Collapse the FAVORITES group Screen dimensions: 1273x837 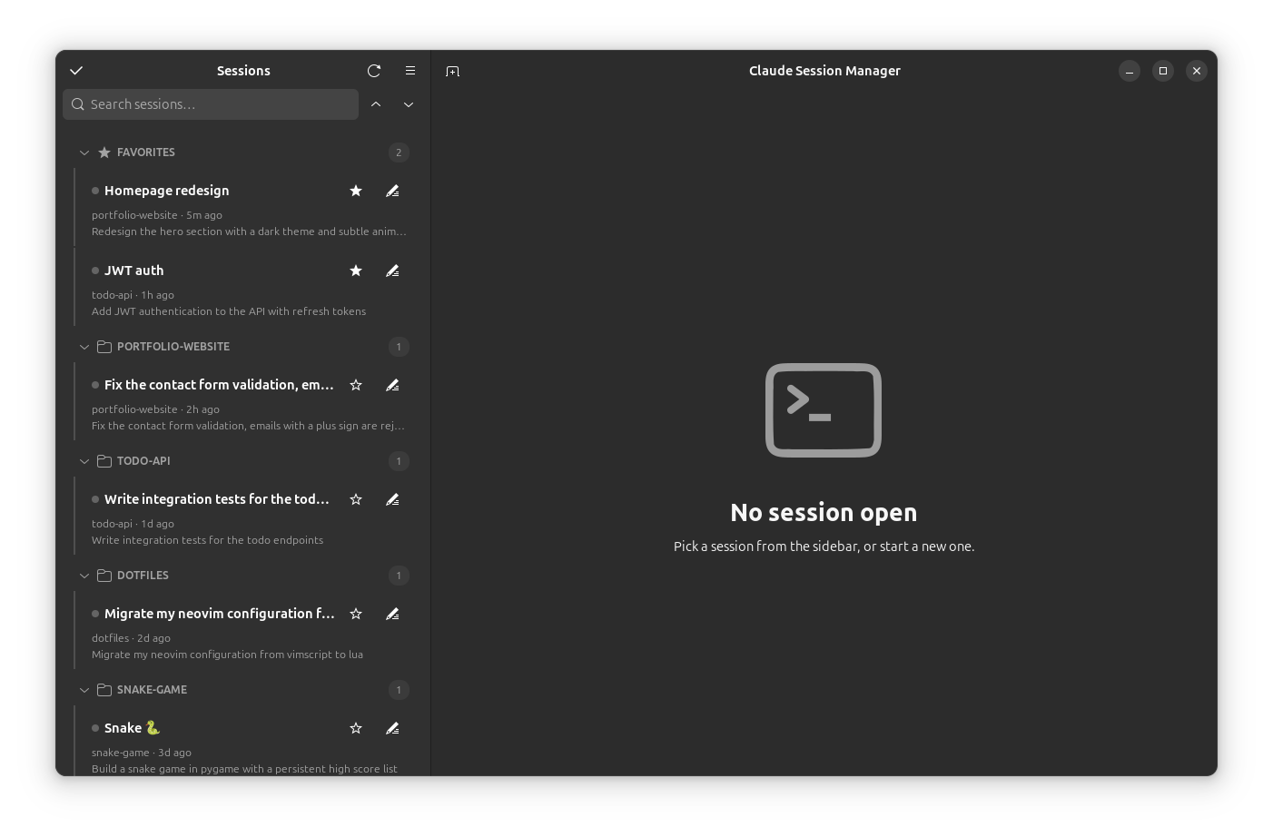tap(84, 153)
